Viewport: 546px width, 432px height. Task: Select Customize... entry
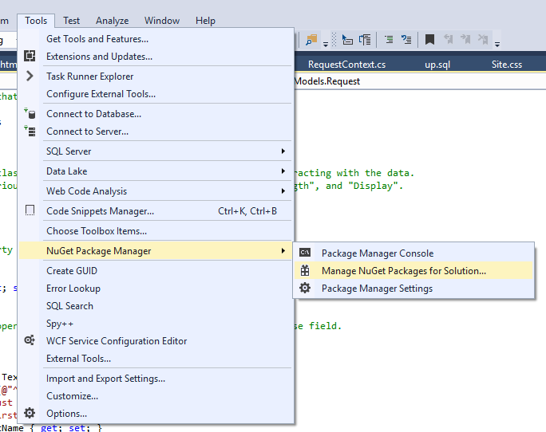point(156,396)
